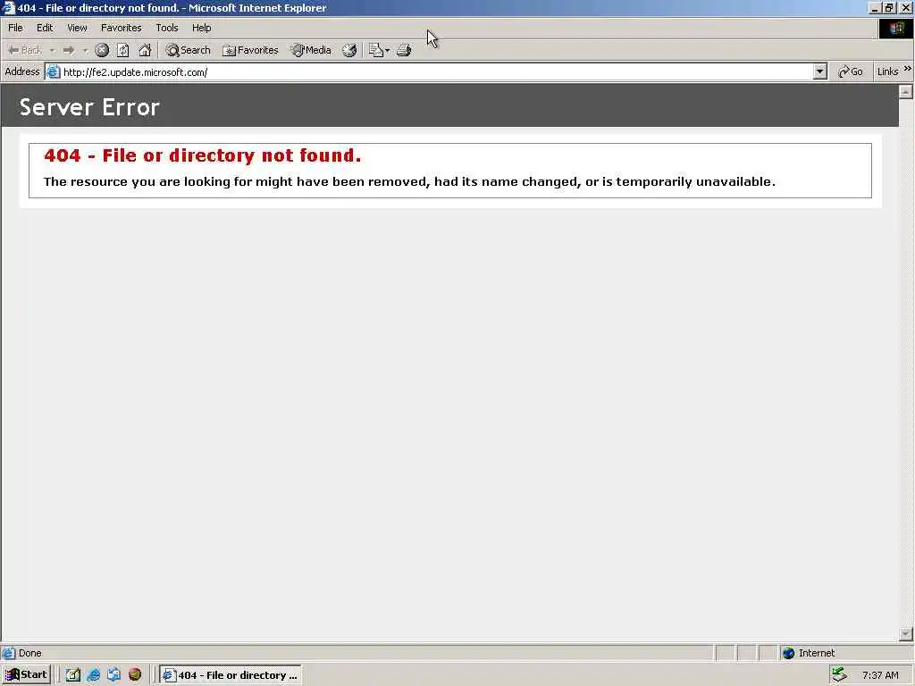Open the Favorites menu
This screenshot has width=915, height=686.
coord(122,28)
